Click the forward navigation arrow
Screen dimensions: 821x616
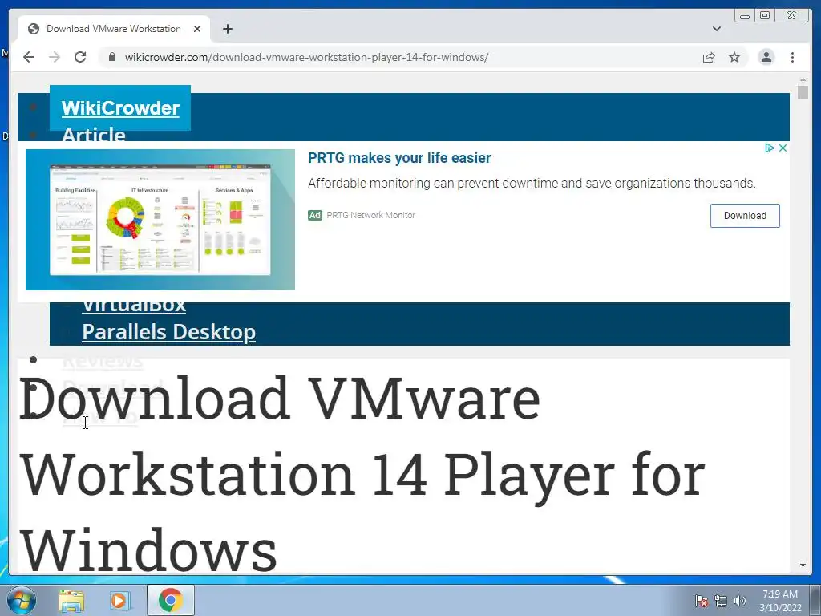(55, 57)
